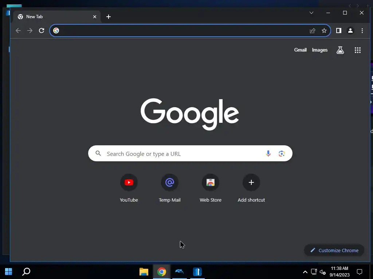Close the New Tab tab
This screenshot has height=279, width=373.
(95, 17)
